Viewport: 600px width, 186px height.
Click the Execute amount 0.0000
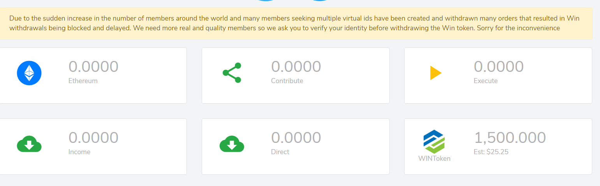[x=498, y=67]
